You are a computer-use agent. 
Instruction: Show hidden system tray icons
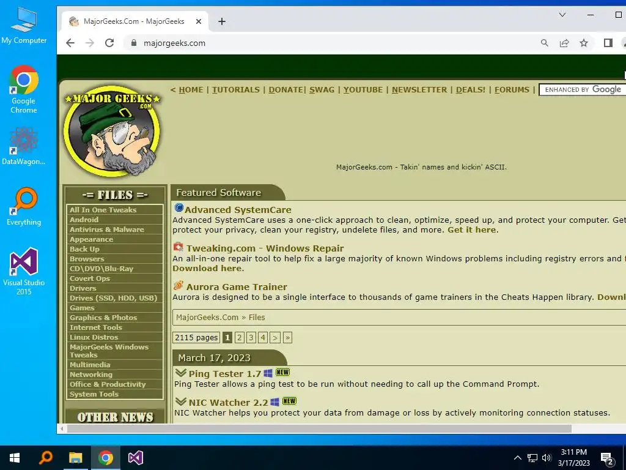(x=517, y=458)
